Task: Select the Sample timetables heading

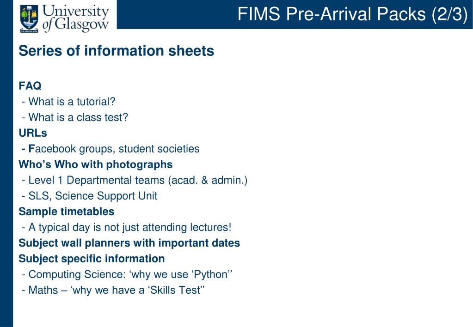Action: 67,212
